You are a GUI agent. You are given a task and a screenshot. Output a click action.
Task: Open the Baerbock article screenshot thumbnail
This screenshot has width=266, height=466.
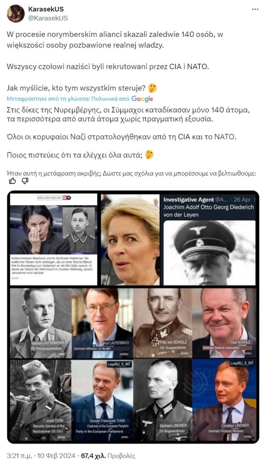(x=54, y=239)
